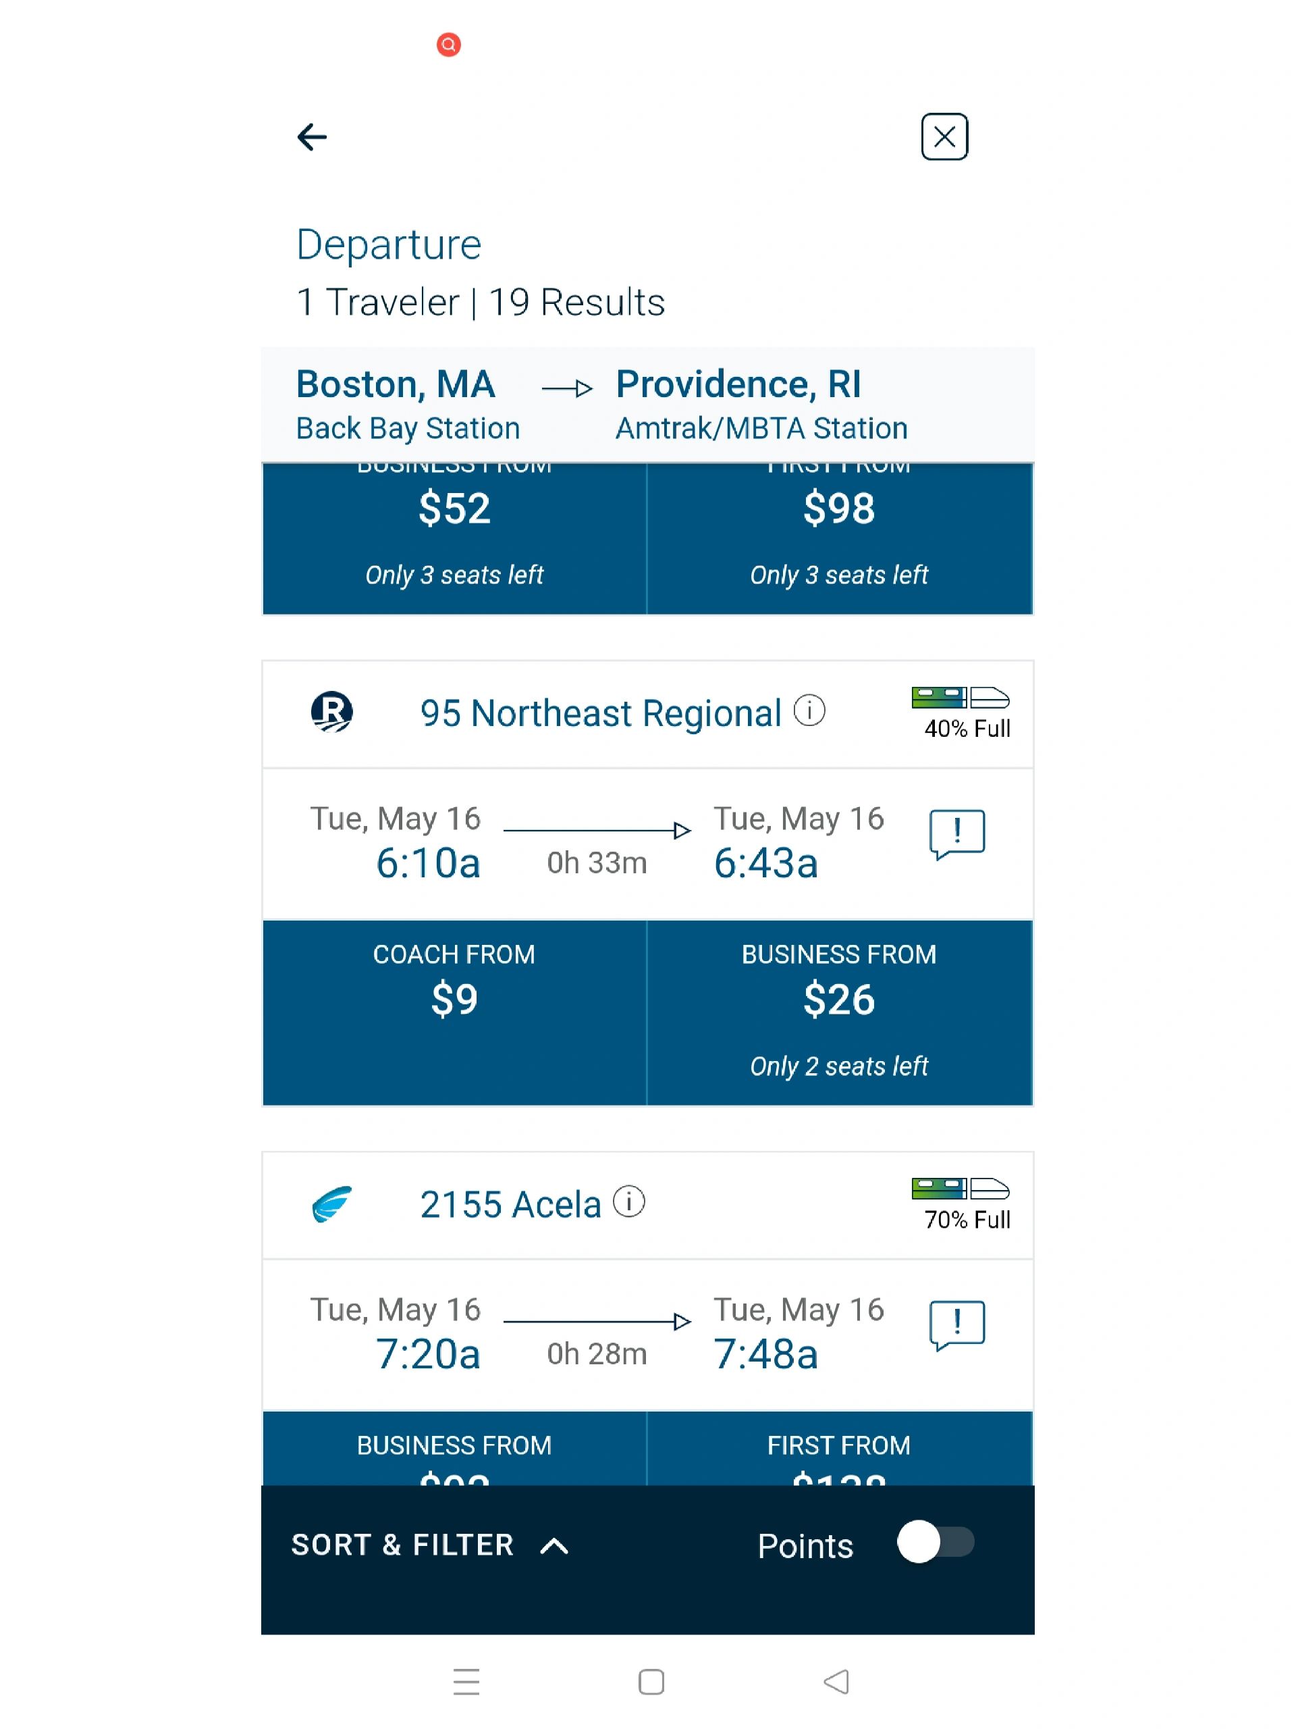This screenshot has width=1296, height=1729.
Task: Click the Sort & Filter chevron arrow
Action: pos(554,1545)
